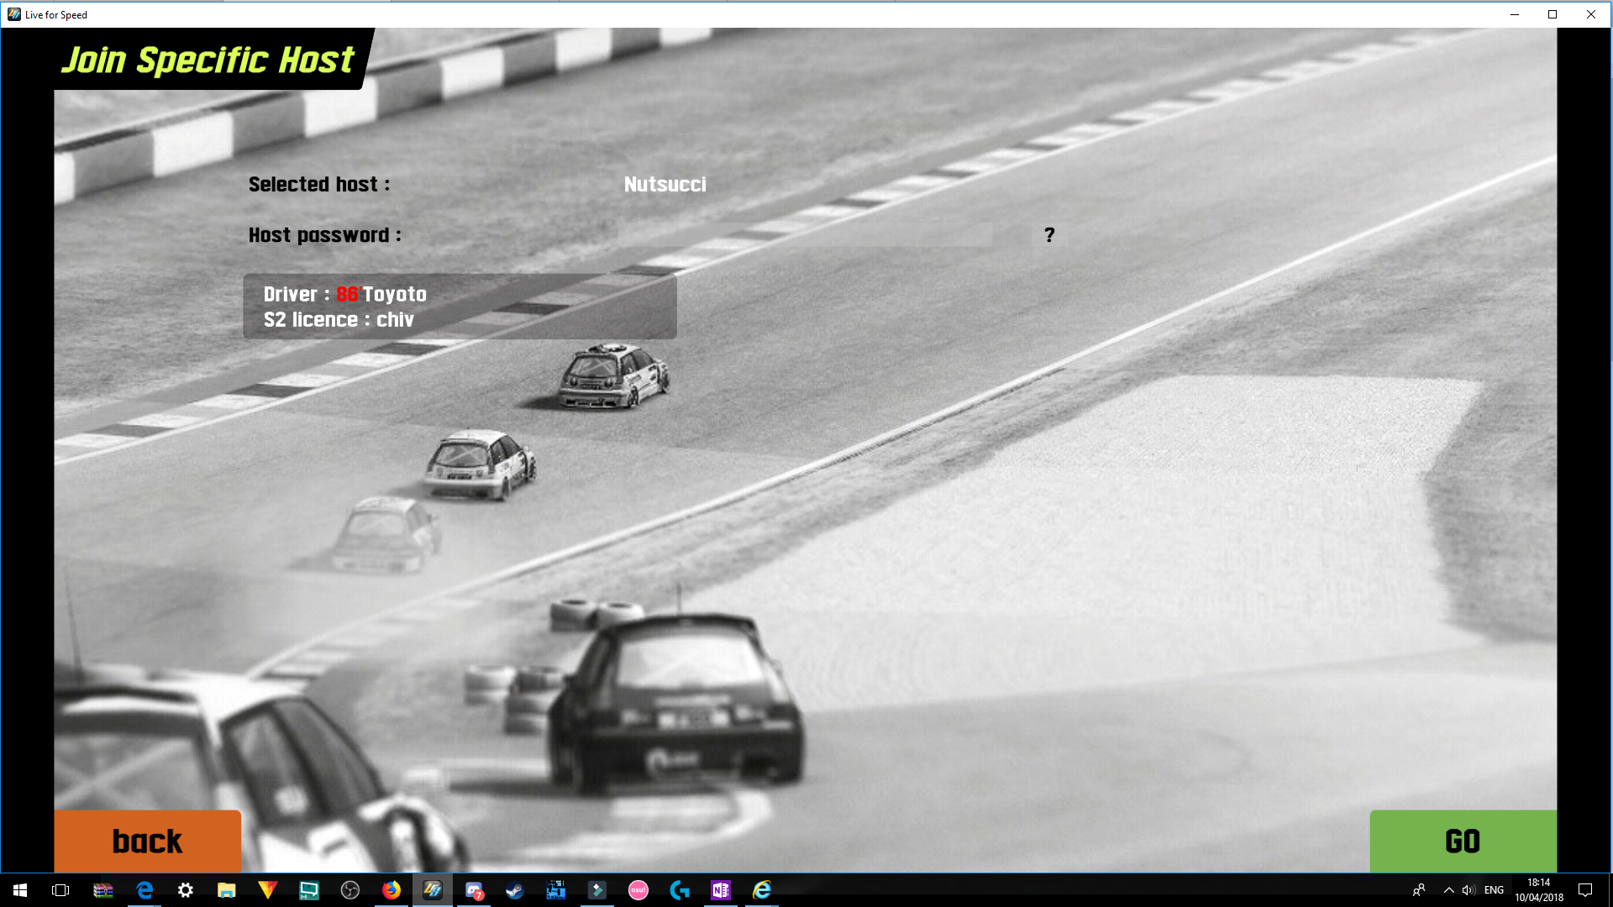Switch the ENG input language indicator

tap(1494, 890)
